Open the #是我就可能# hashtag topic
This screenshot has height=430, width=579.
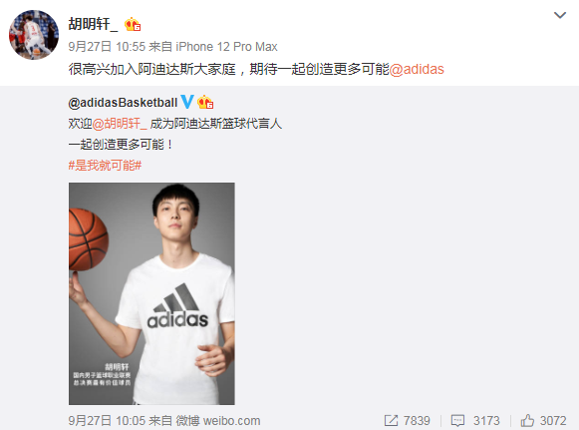(105, 166)
